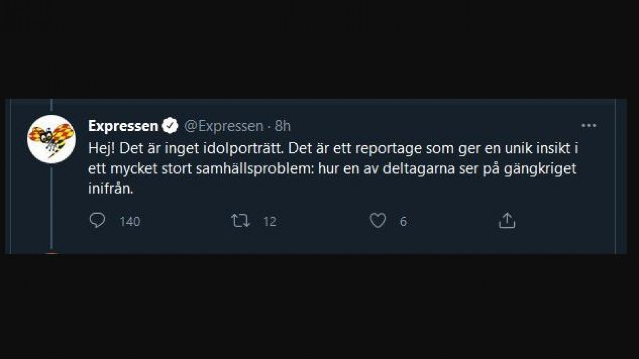The width and height of the screenshot is (639, 359).
Task: Click the Expressen display name
Action: pyautogui.click(x=123, y=126)
